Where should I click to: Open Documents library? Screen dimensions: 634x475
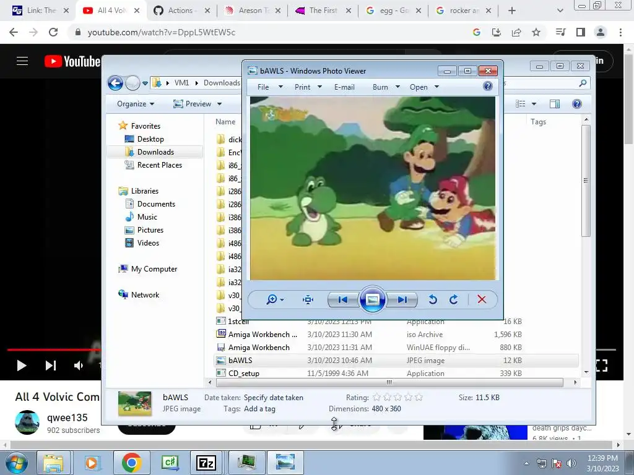pos(150,204)
